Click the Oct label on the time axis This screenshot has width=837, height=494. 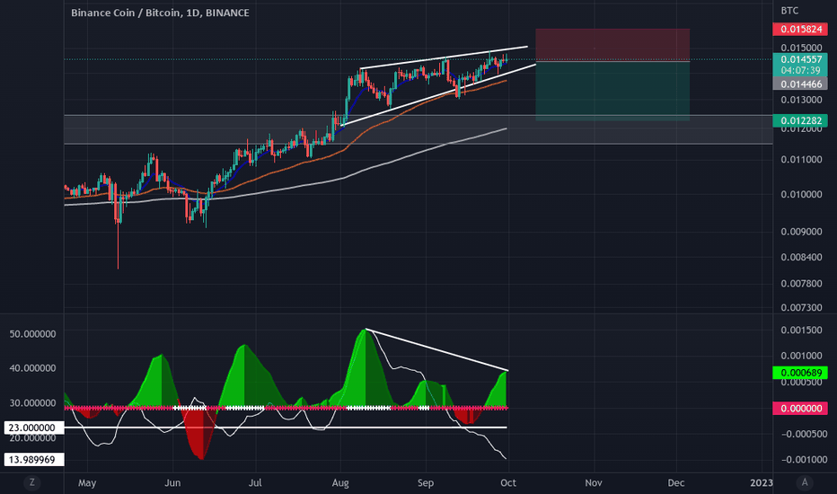point(507,483)
